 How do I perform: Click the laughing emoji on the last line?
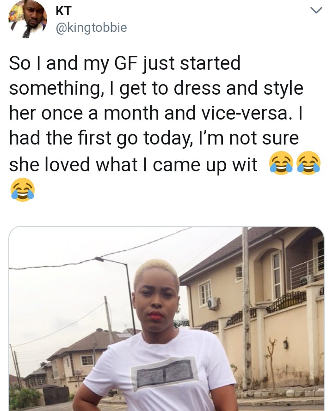23,189
